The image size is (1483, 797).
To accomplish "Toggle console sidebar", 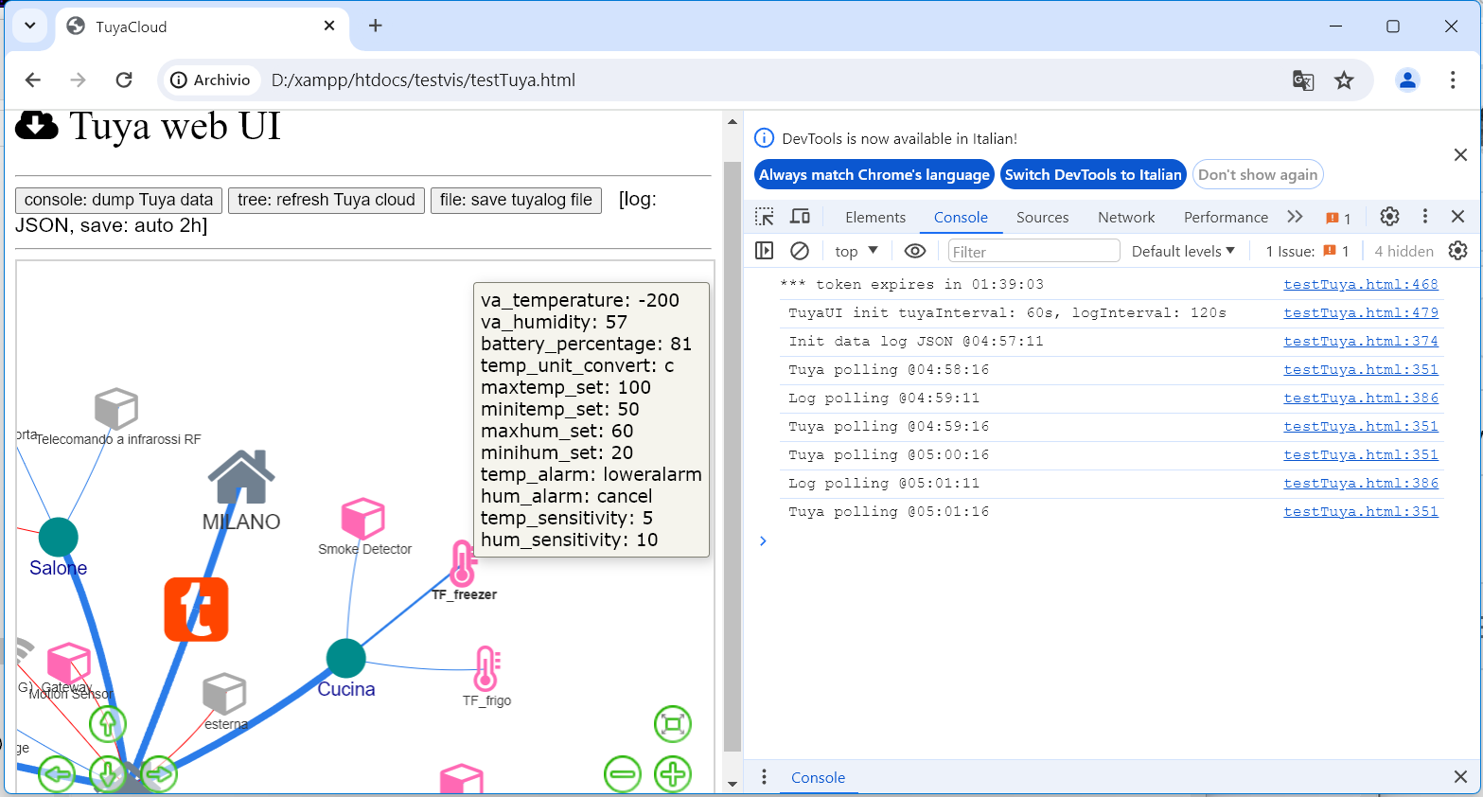I will pos(765,251).
